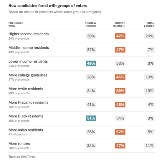Click the Precincts With… header
Screen dimensions: 166x162
tap(16, 25)
